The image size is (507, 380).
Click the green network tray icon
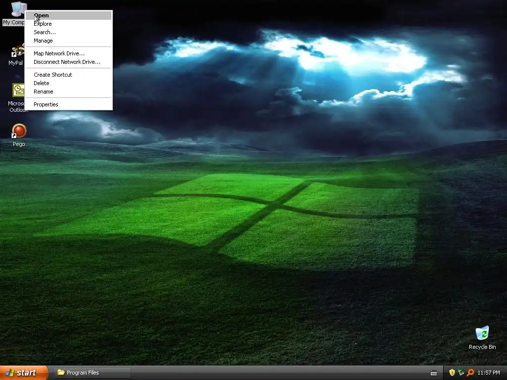click(461, 373)
